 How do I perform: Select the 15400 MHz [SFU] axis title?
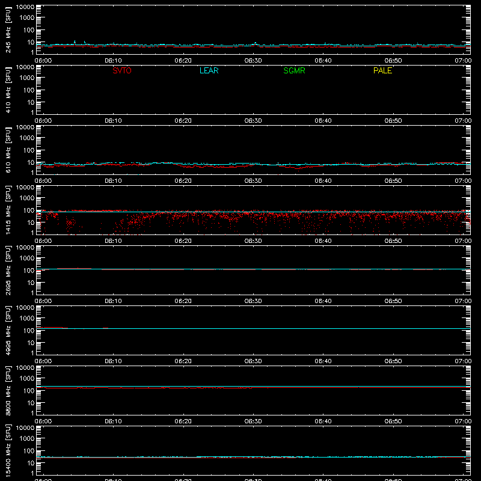8,451
